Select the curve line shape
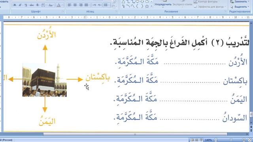The height and width of the screenshot is (142, 253). pos(132,6)
